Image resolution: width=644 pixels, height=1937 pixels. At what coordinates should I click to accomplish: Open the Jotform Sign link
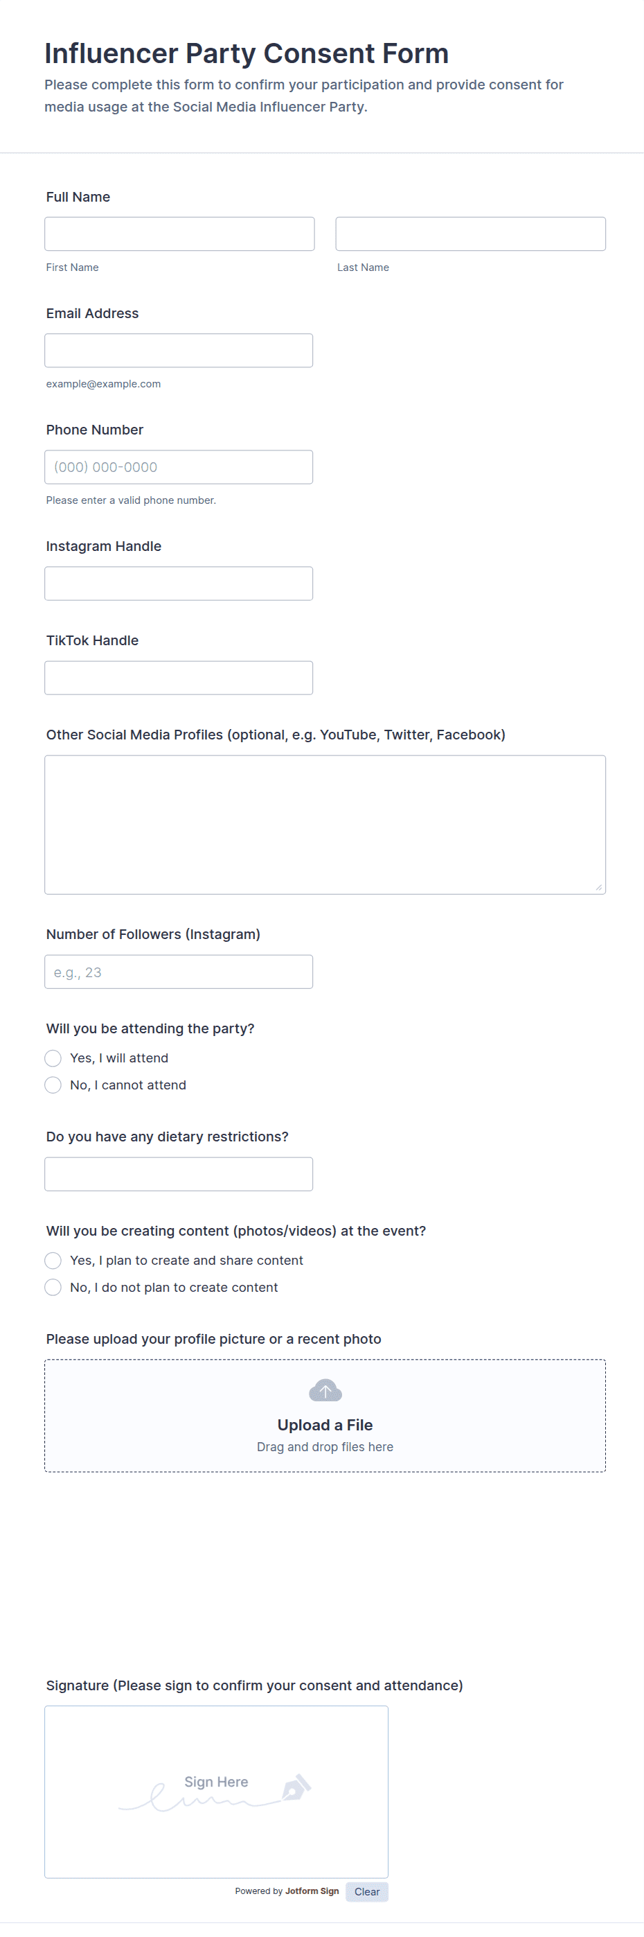[312, 1891]
